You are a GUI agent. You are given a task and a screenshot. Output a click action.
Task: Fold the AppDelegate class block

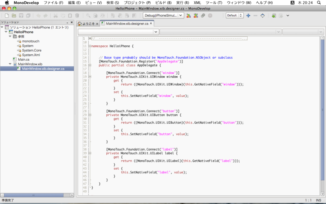click(x=90, y=65)
